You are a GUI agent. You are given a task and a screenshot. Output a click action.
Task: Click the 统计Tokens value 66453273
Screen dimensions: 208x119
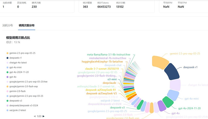point(104,7)
